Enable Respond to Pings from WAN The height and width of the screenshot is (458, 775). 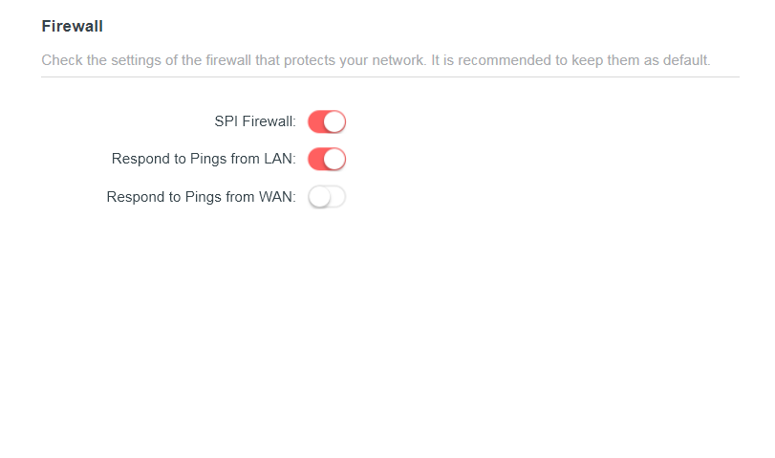327,197
